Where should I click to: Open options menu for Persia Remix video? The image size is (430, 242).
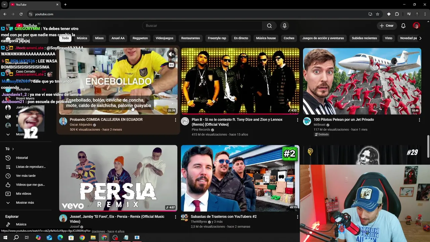[x=175, y=217]
